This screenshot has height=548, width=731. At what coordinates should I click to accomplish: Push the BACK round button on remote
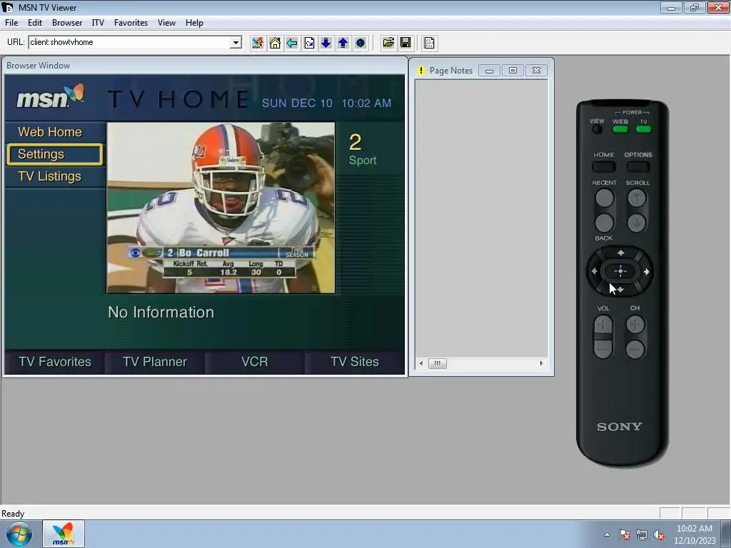605,223
